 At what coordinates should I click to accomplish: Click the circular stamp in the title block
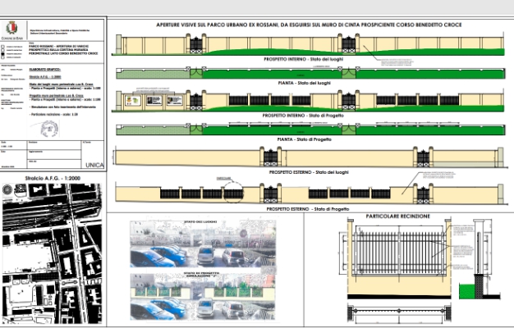click(50, 130)
